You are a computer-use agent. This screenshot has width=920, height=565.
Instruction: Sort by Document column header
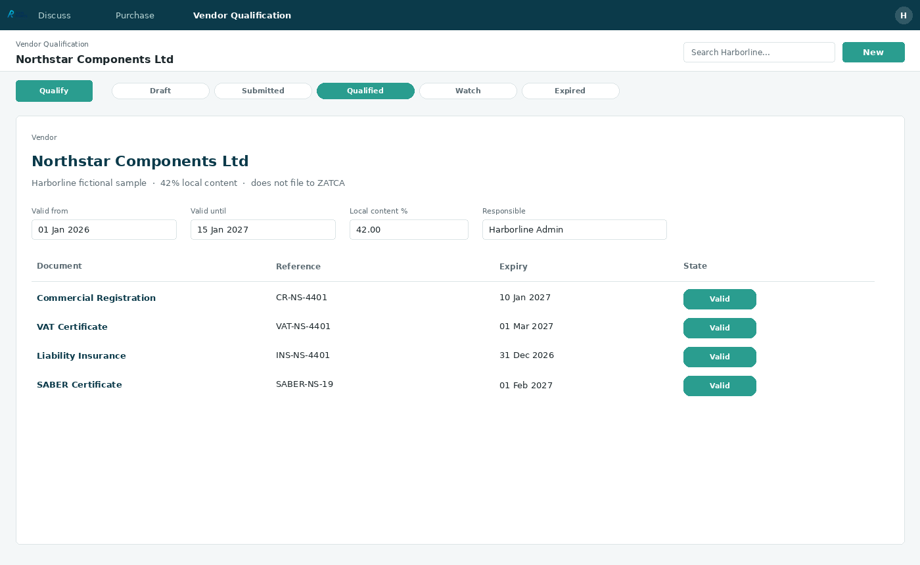click(x=59, y=266)
